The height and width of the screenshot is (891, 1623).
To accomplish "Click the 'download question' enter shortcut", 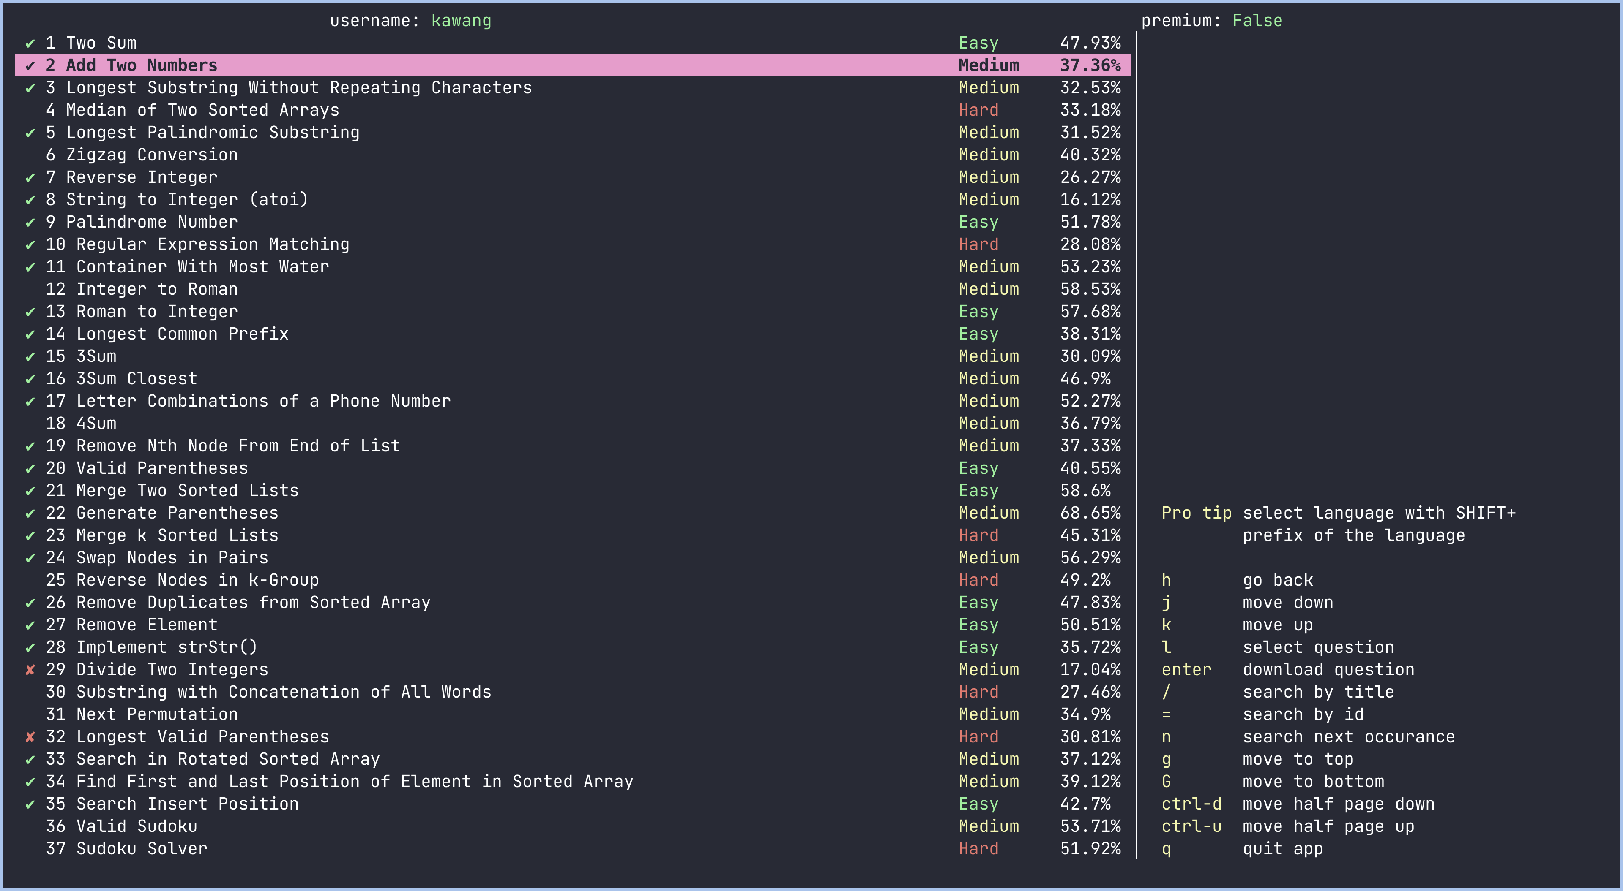I will 1328,670.
